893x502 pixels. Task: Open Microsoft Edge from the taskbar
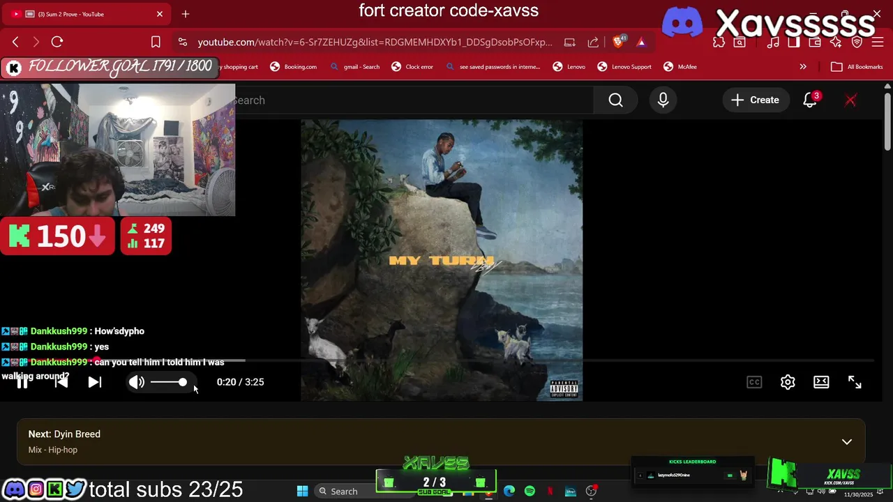[509, 492]
